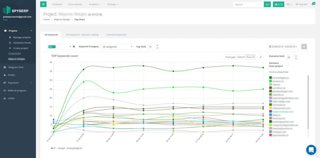320x158 pixels.
Task: Switch to All Keywords - domain ranking tab
Action: coord(82,35)
